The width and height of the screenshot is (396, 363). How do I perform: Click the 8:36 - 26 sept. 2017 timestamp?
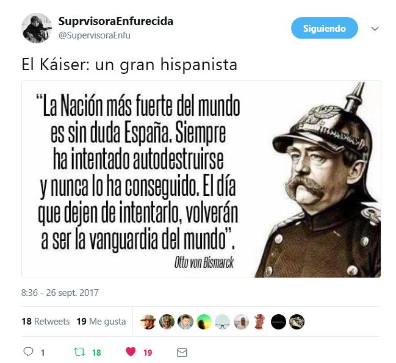[60, 293]
